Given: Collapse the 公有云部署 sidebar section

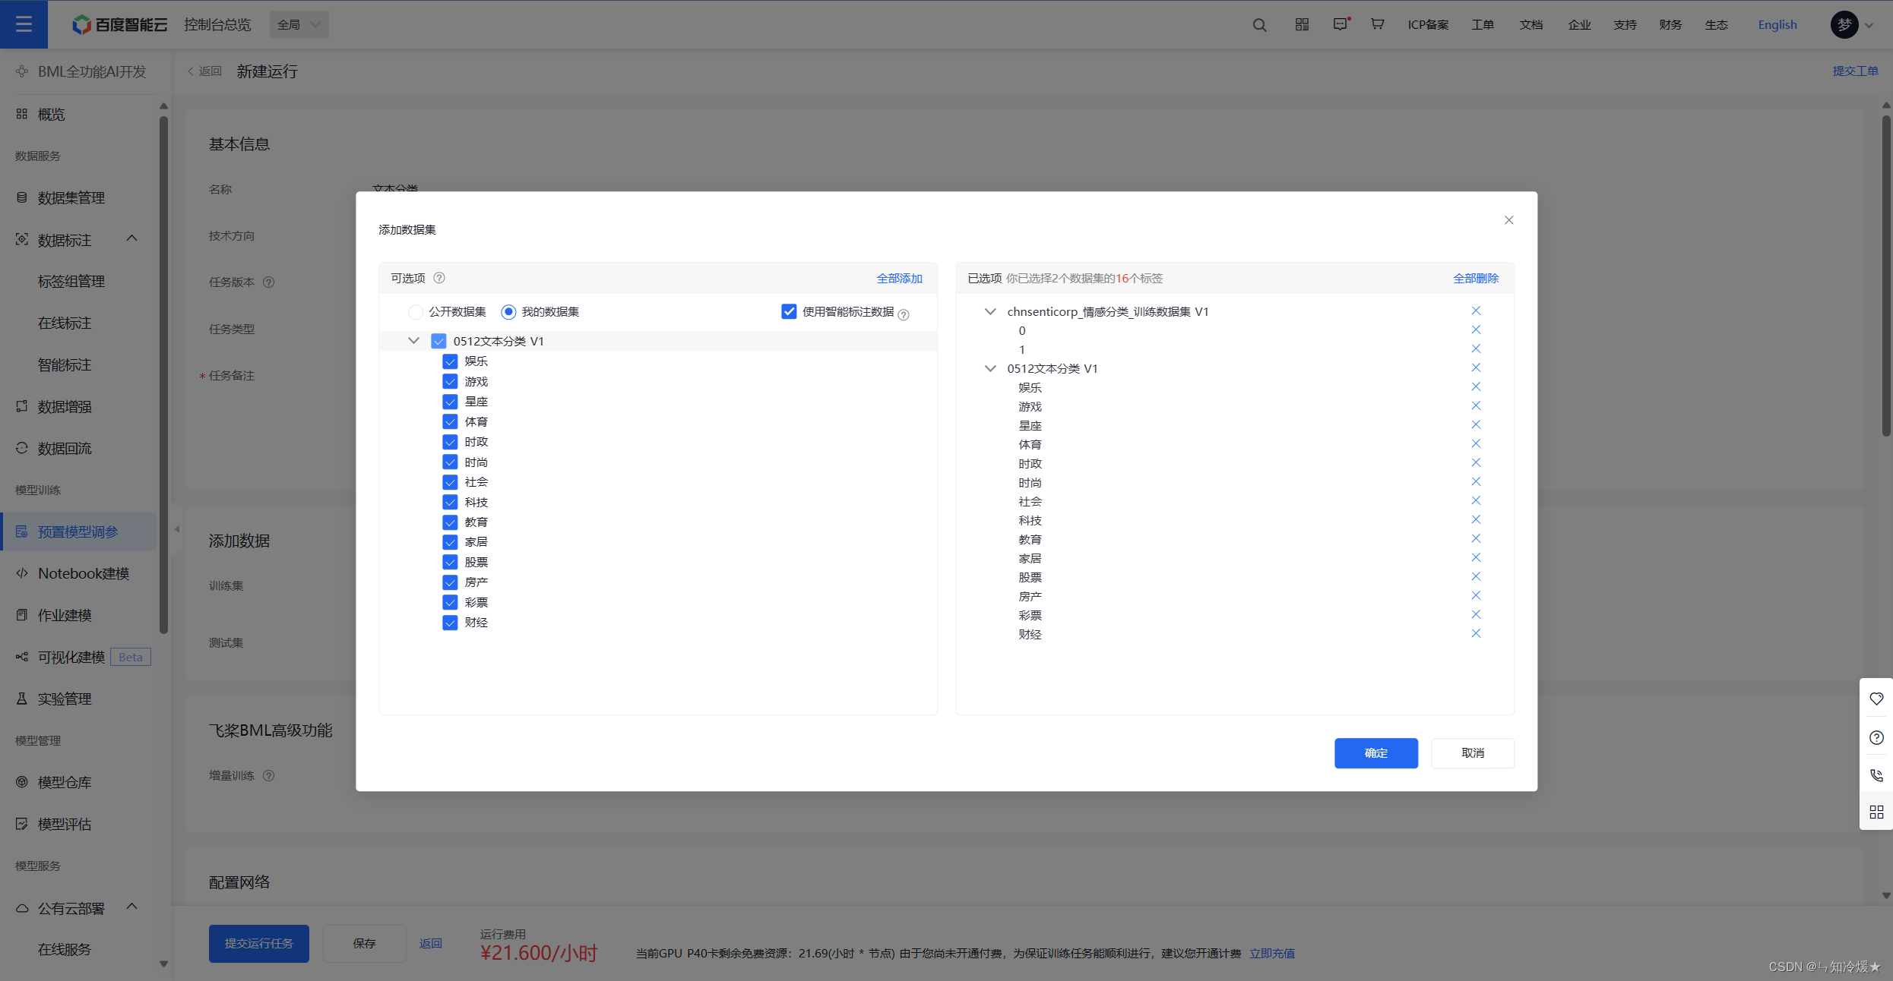Looking at the screenshot, I should coord(131,907).
